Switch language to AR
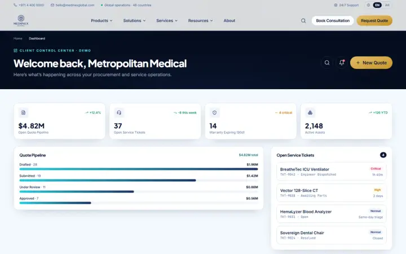This screenshot has width=406, height=254. [387, 5]
